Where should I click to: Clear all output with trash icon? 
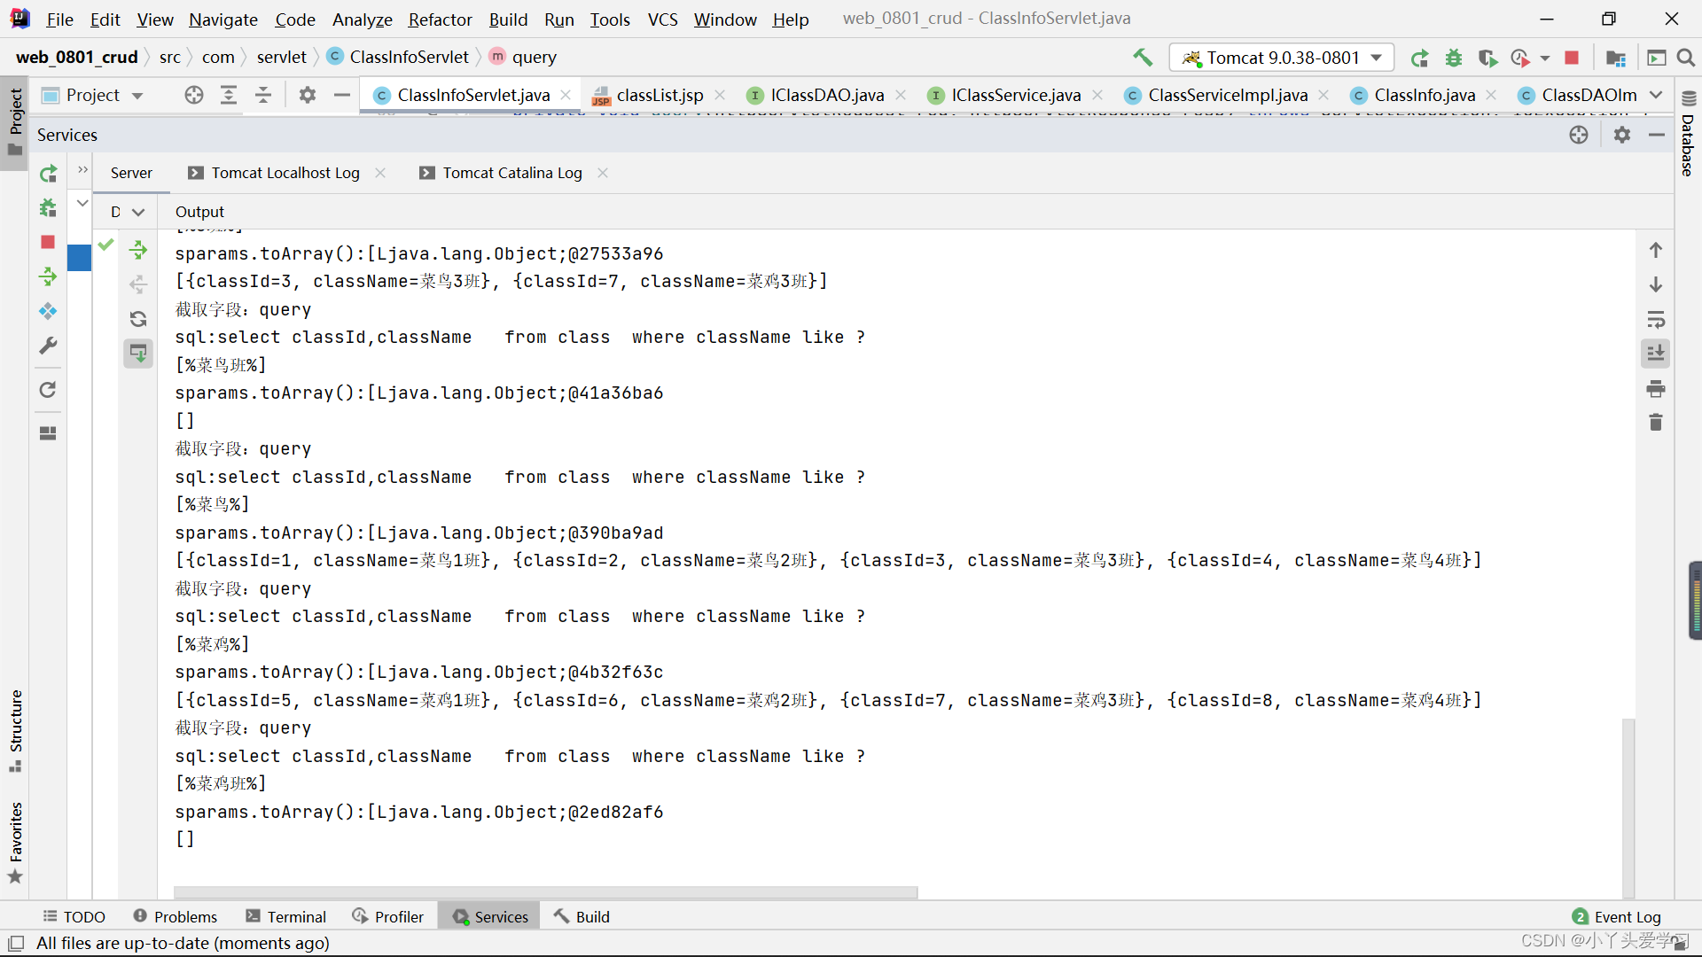(1656, 423)
